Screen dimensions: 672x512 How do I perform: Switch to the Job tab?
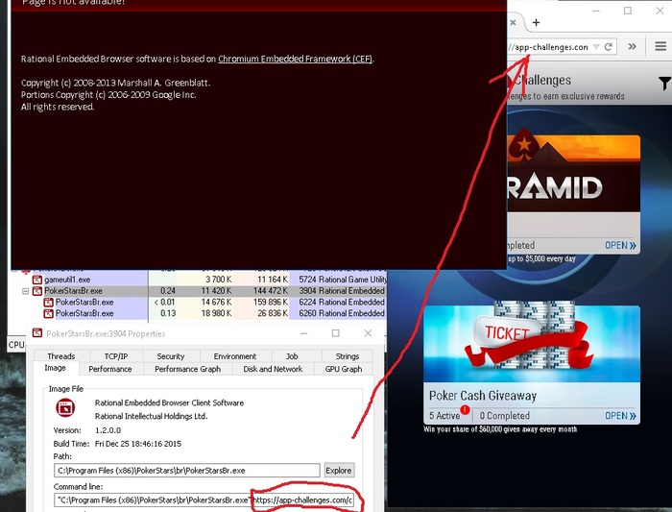click(292, 356)
